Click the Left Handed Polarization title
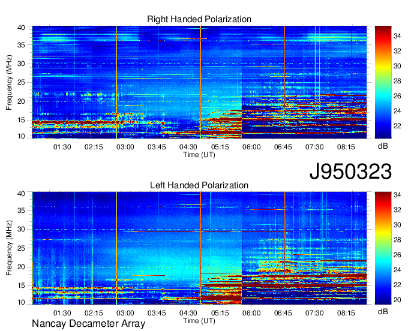The image size is (408, 331). 199,185
